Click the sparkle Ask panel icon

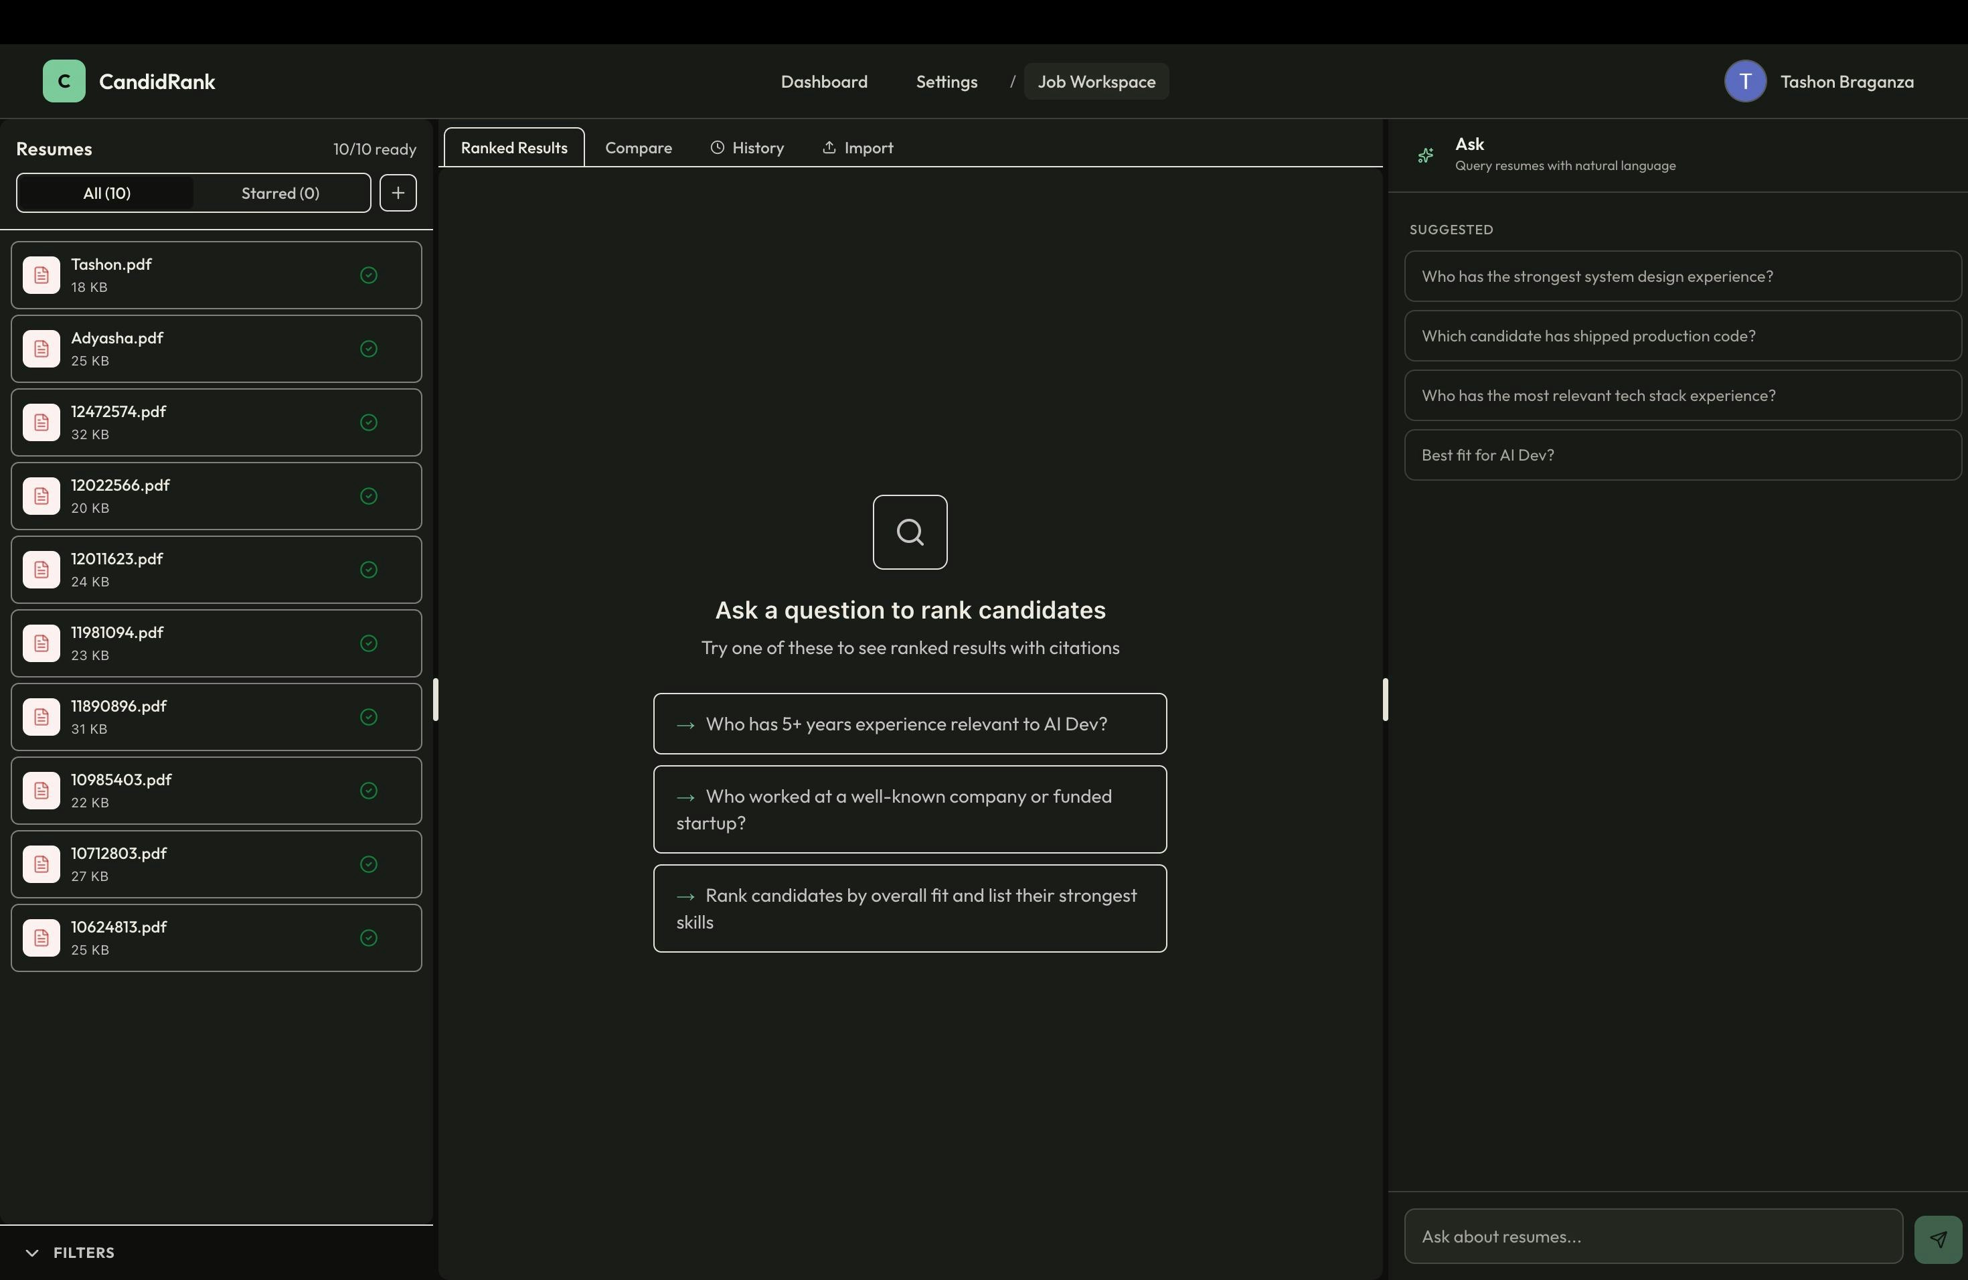[1426, 155]
